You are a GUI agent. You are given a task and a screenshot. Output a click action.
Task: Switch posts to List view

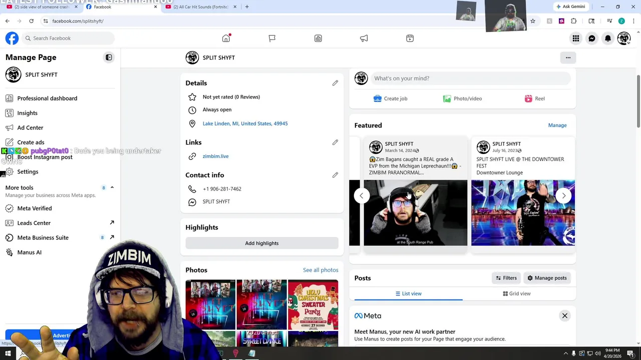coord(409,293)
